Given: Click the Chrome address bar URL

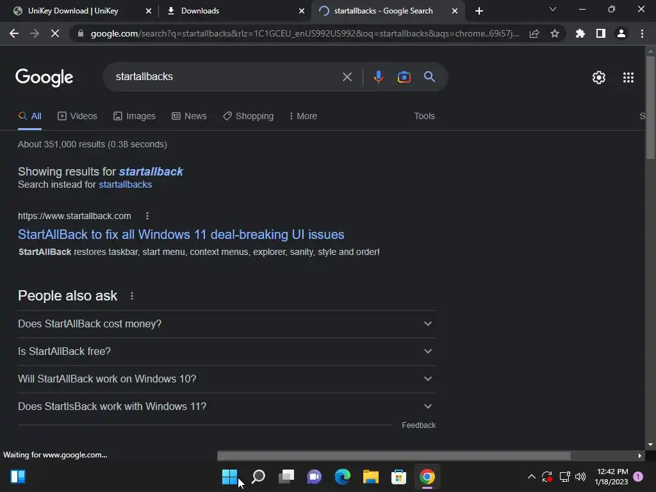Looking at the screenshot, I should coord(304,33).
